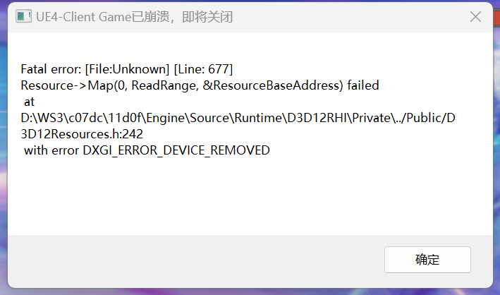Close the crash dialog with the X
This screenshot has width=500, height=295.
[475, 17]
